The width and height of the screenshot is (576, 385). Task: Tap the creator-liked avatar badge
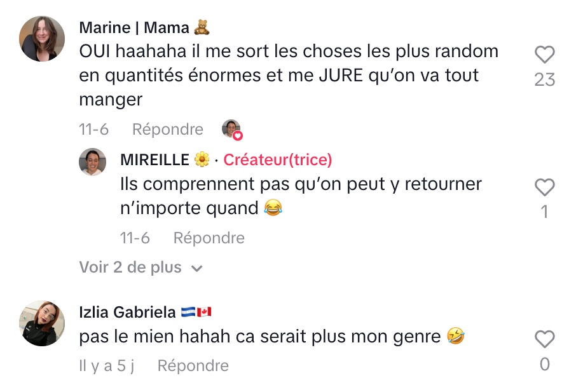tap(232, 129)
